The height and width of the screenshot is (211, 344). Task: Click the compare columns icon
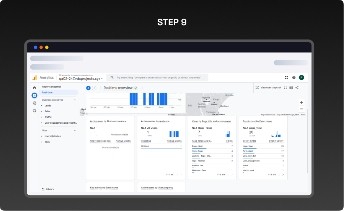(291, 88)
